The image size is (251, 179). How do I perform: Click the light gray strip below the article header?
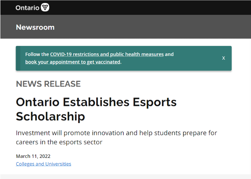coord(126,176)
